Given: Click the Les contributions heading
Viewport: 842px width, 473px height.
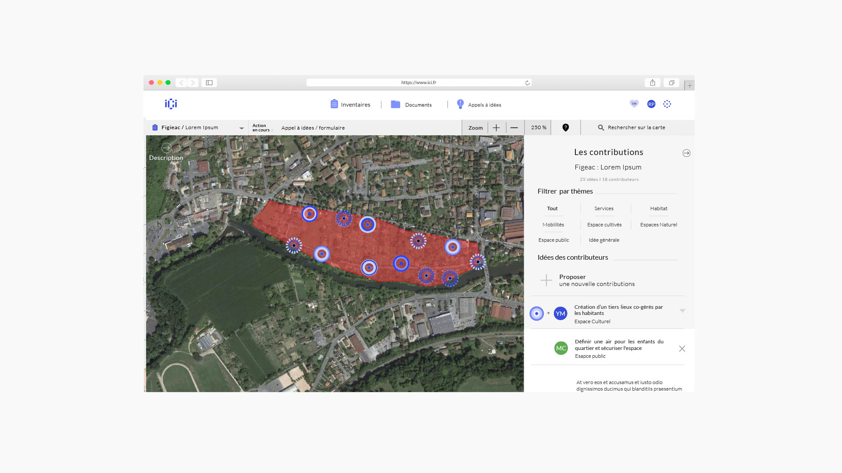Looking at the screenshot, I should click(x=609, y=152).
